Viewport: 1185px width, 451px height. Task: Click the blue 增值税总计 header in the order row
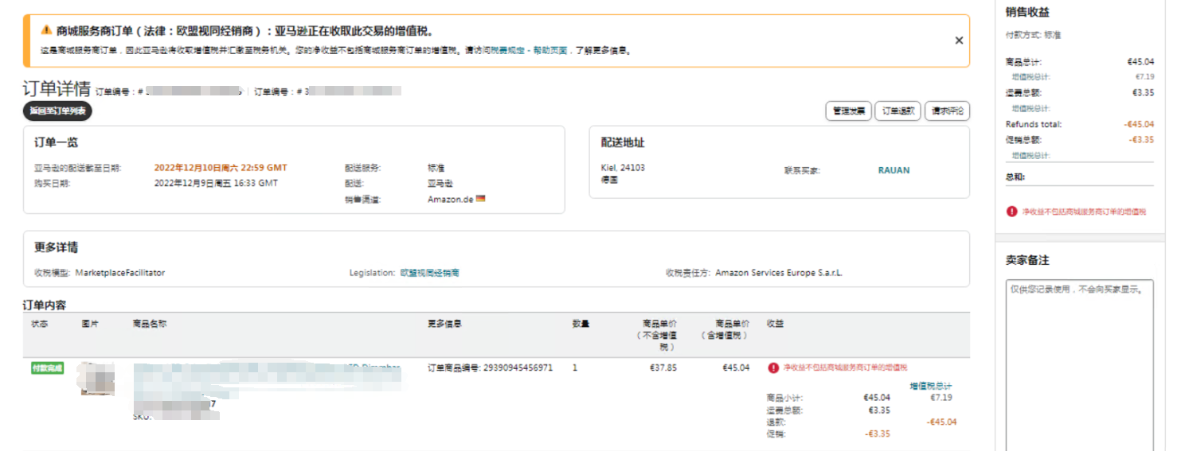coord(930,386)
